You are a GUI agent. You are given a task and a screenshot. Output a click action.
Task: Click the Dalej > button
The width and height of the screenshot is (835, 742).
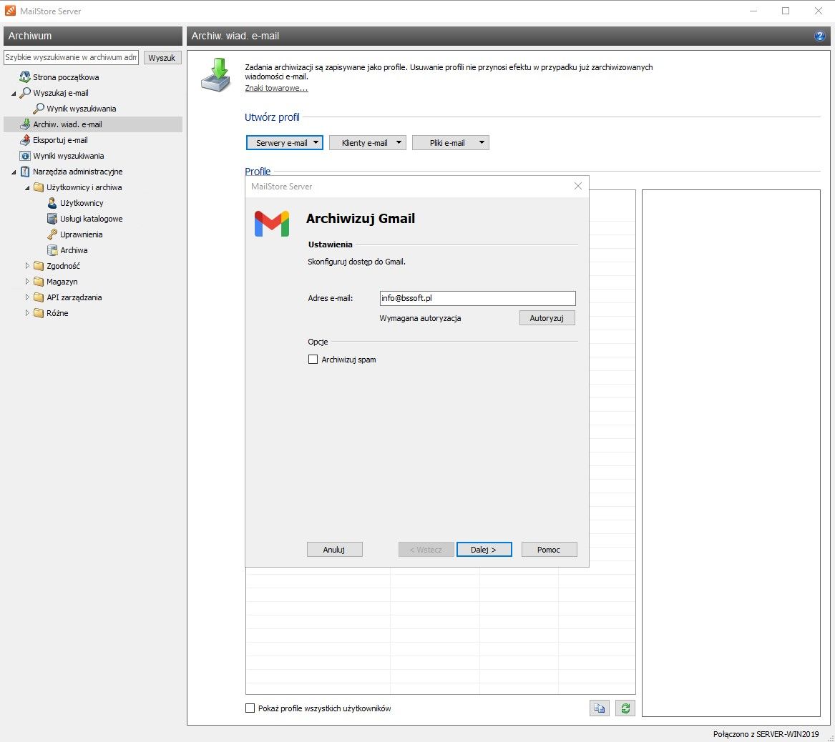(x=484, y=550)
